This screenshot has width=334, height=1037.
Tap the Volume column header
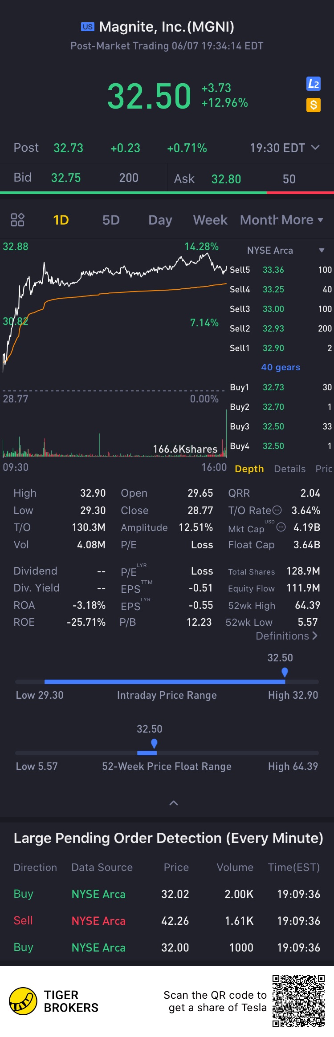(x=235, y=867)
